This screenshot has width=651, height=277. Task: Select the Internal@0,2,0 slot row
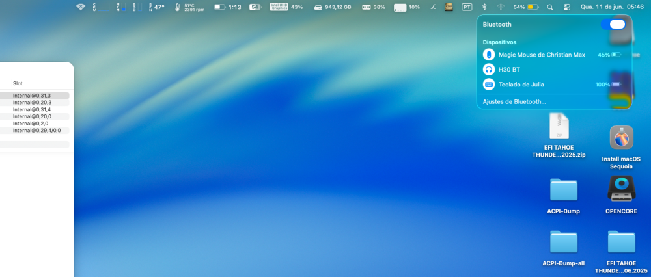[x=35, y=124]
